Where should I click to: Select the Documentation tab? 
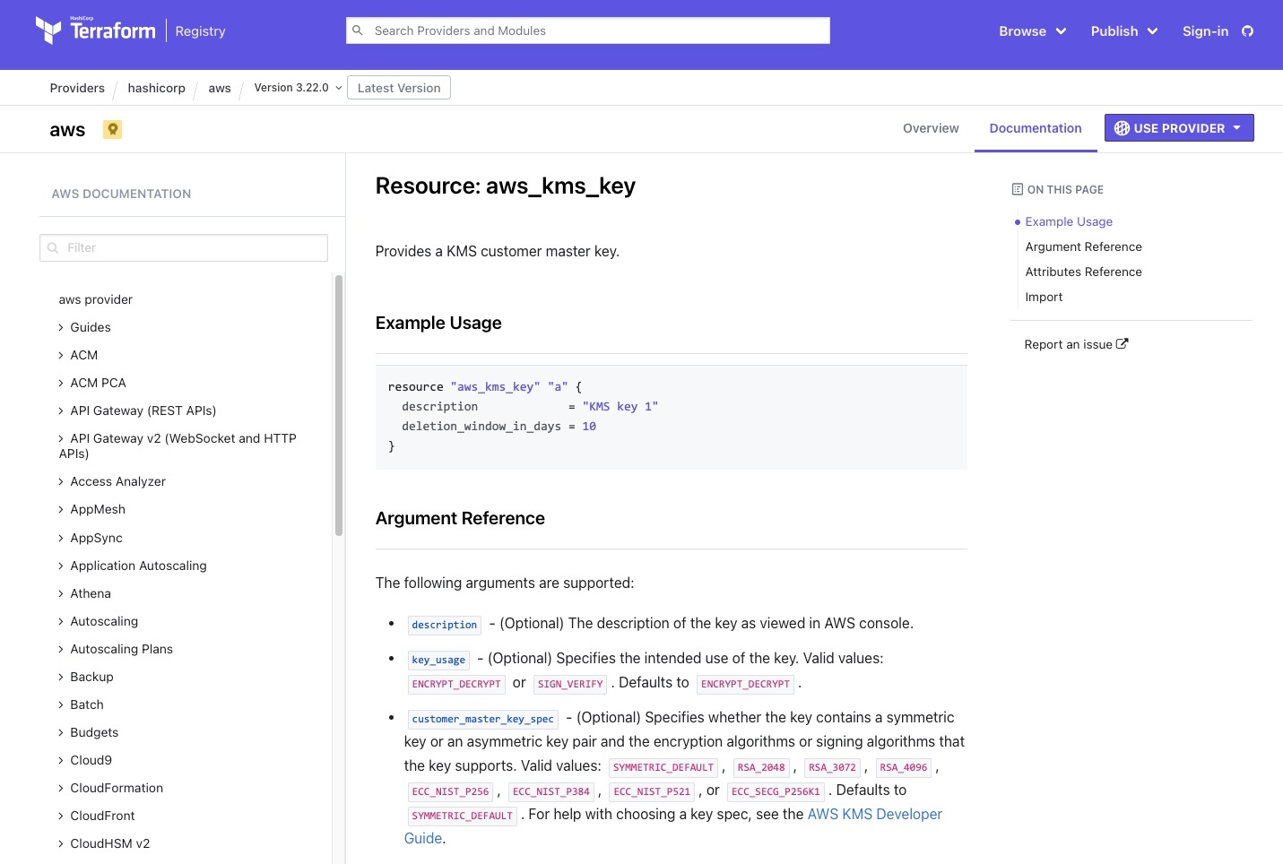click(x=1035, y=128)
